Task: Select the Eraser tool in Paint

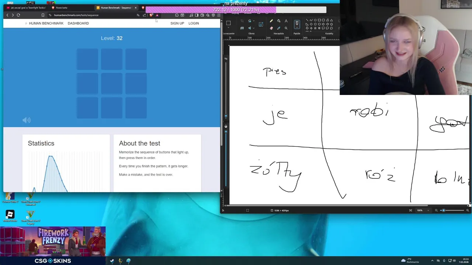Action: pos(271,28)
